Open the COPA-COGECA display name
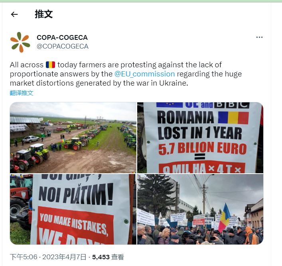The height and width of the screenshot is (266, 282). pyautogui.click(x=62, y=37)
